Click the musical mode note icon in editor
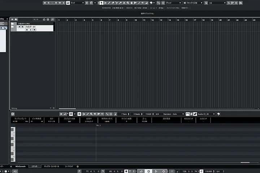This screenshot has height=173, width=260. click(x=116, y=114)
